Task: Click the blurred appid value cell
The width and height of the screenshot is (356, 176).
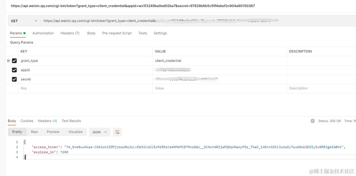Action: pyautogui.click(x=220, y=70)
